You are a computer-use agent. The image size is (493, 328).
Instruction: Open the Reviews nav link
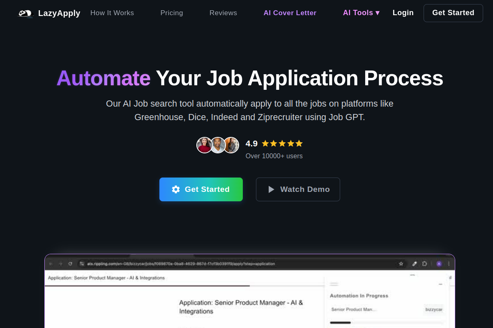(223, 13)
